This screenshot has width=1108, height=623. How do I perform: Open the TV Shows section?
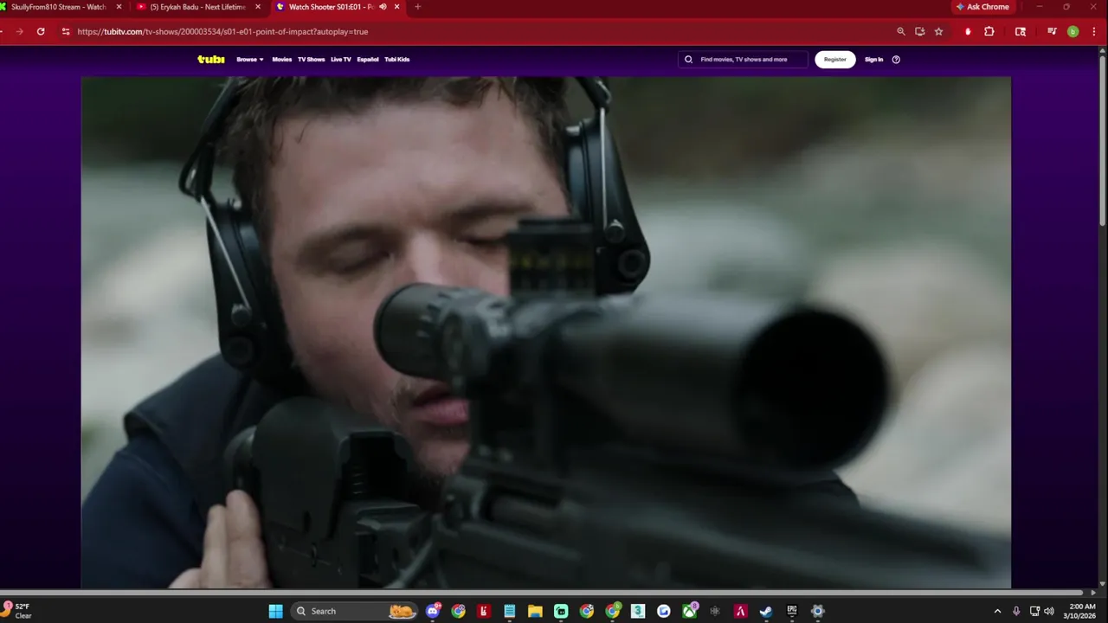click(312, 60)
